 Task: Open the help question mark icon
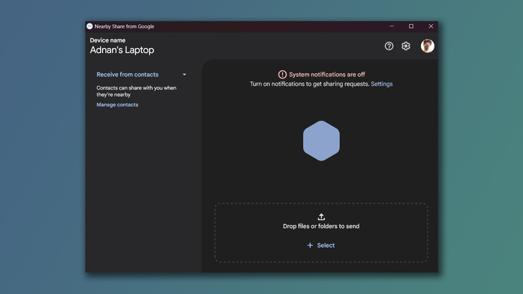pyautogui.click(x=389, y=46)
